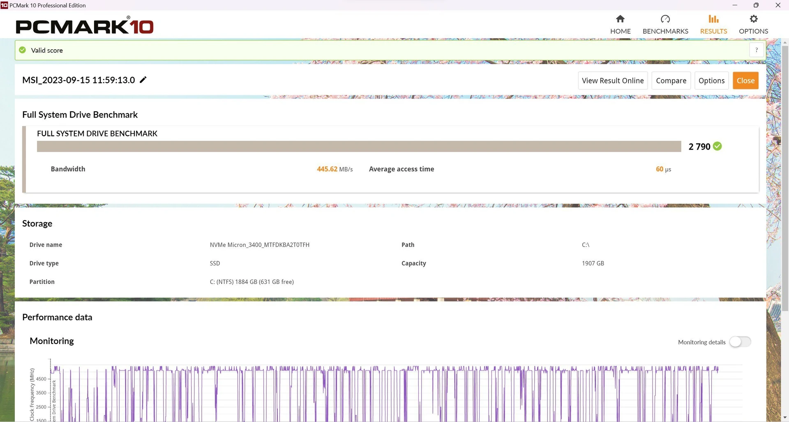Click the bandwidth value 445.62 MB/s

point(335,169)
